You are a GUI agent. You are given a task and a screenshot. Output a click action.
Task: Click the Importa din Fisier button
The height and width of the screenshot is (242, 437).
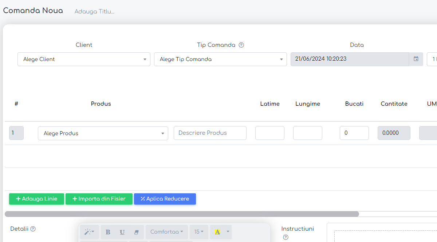click(x=99, y=199)
